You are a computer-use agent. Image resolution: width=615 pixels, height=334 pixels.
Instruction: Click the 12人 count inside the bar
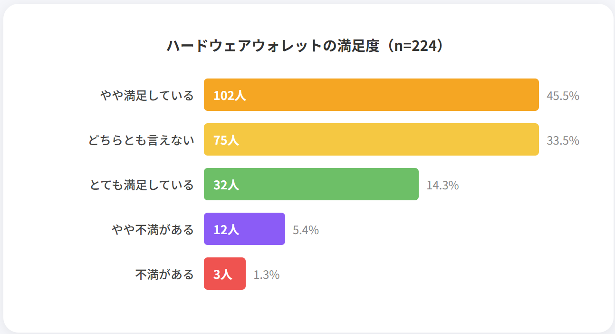pos(226,230)
